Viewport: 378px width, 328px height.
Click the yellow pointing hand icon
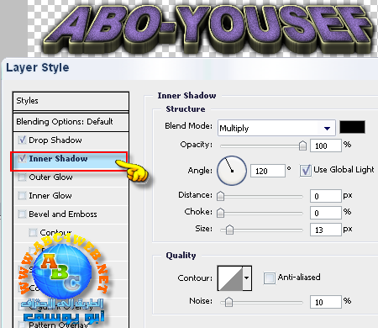[132, 171]
